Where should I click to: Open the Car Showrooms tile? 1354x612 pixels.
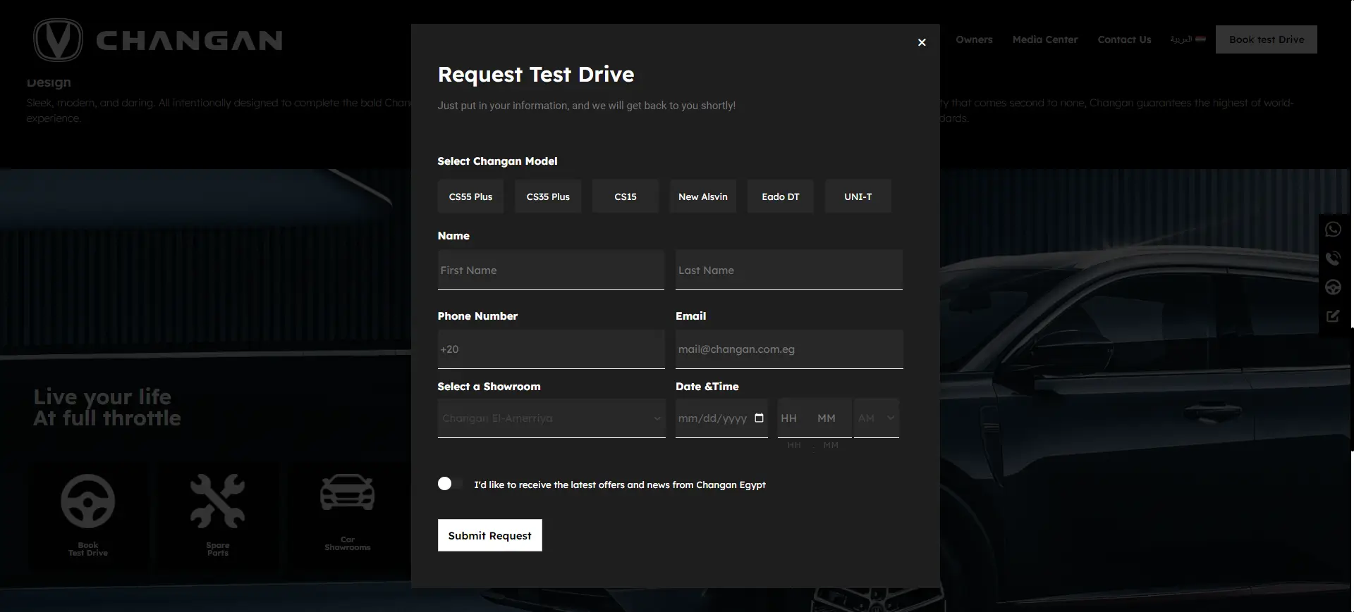click(x=348, y=516)
